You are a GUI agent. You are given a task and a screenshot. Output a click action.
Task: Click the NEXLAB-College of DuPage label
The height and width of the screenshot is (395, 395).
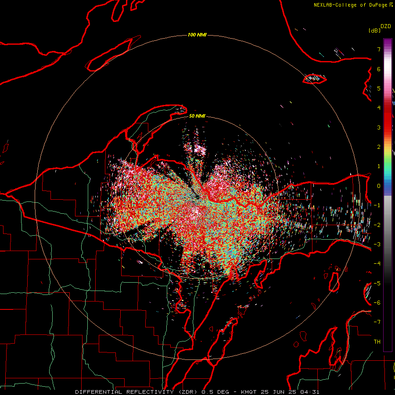(350, 5)
